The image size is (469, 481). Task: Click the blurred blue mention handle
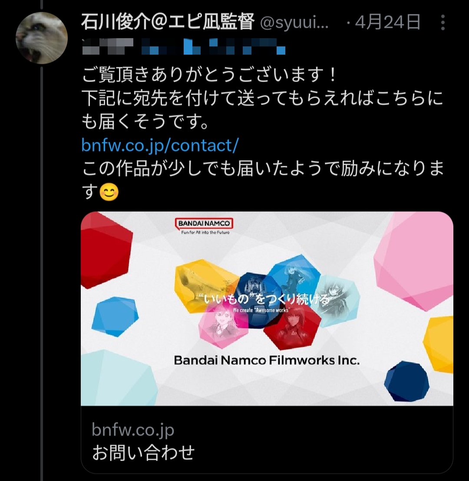pos(214,47)
